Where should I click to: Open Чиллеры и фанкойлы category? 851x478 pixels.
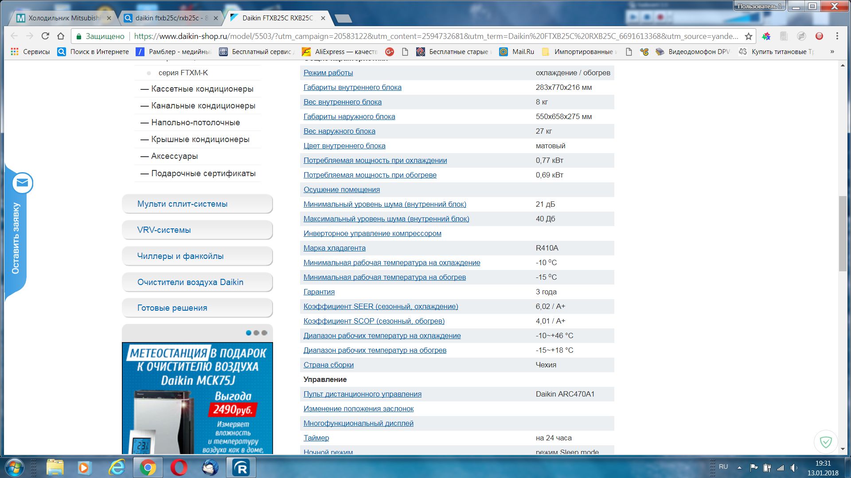coord(197,256)
